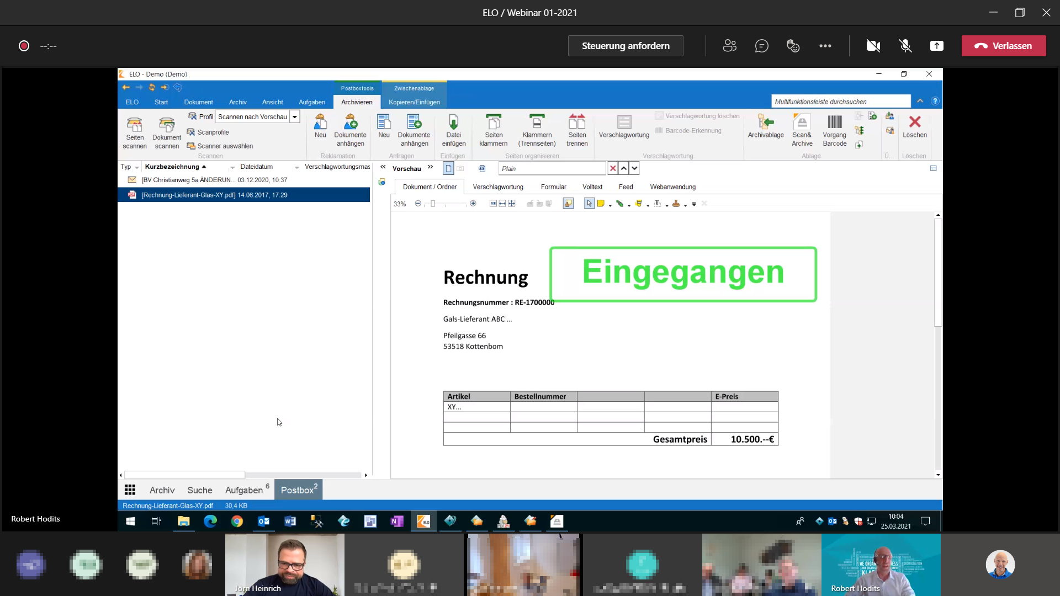Toggle the select pointer tool in the preview

click(x=589, y=204)
